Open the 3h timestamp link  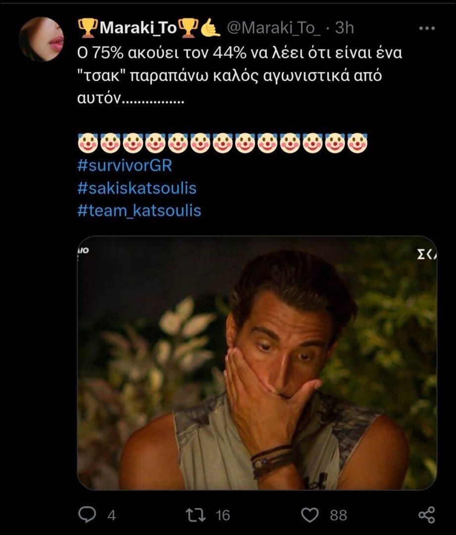tap(345, 28)
